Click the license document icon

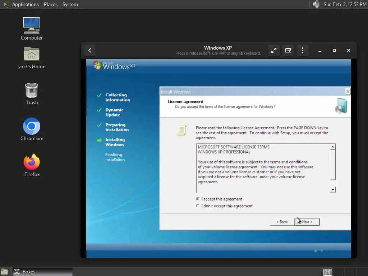tap(181, 130)
